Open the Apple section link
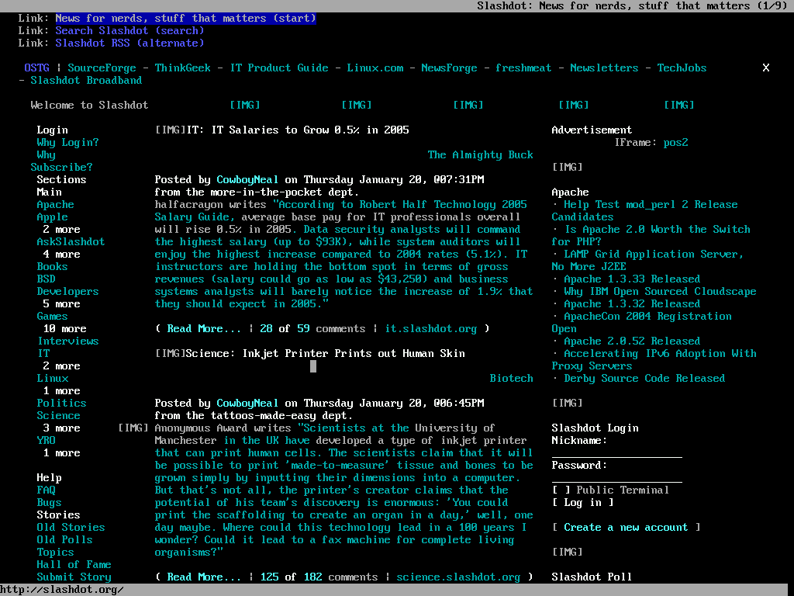This screenshot has height=596, width=794. click(52, 217)
